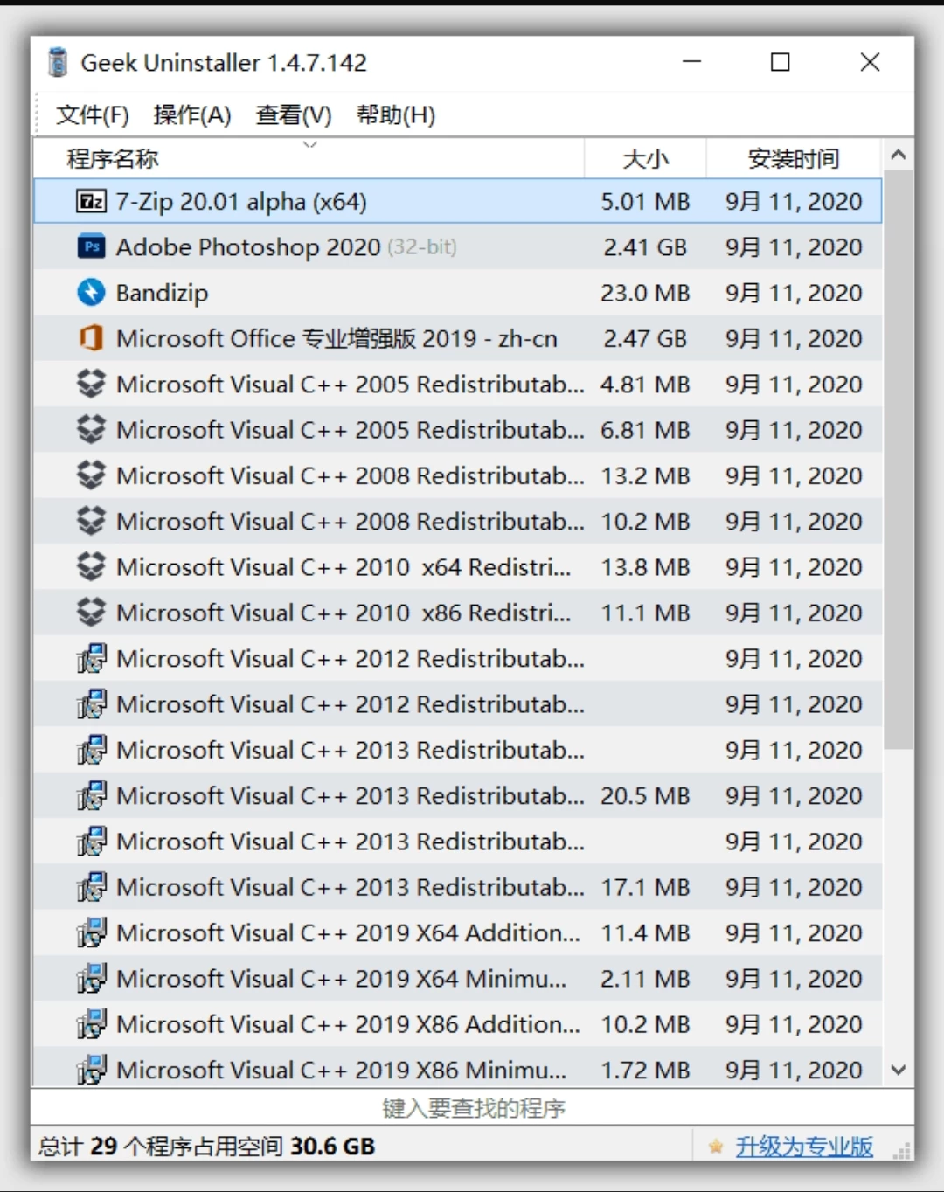Click the Bandizip blue arrow icon

91,293
